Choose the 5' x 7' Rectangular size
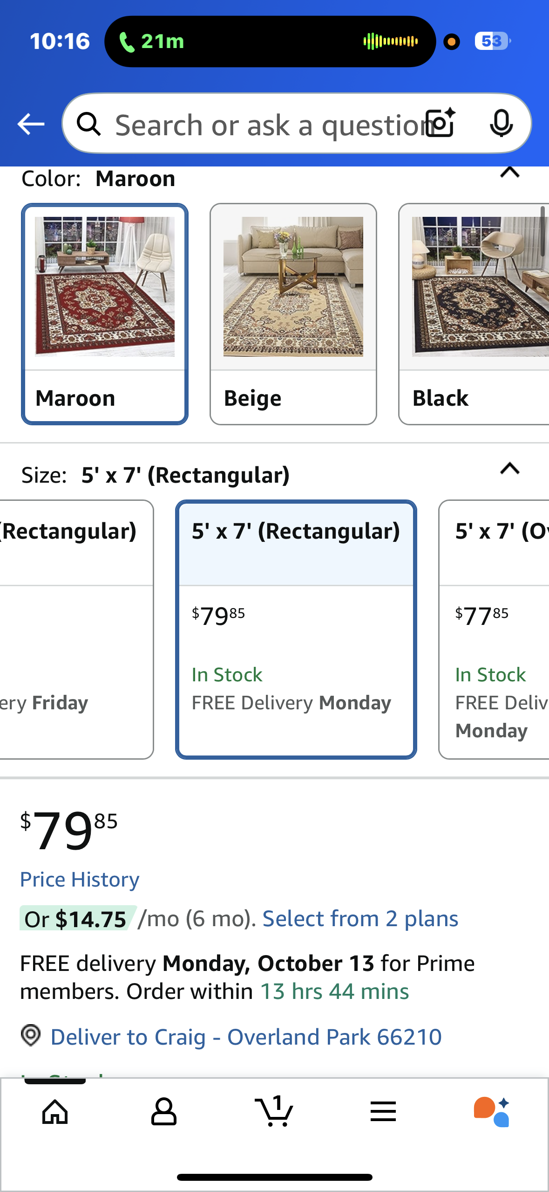 point(296,630)
